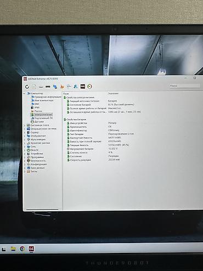Screen dimensions: 203x271
Task: Expand the Отображение node
Action: pos(24,136)
